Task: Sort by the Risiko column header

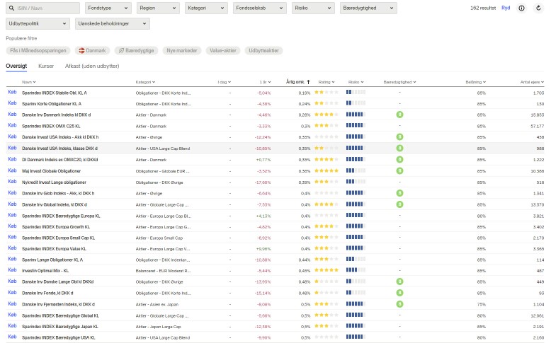Action: 356,82
